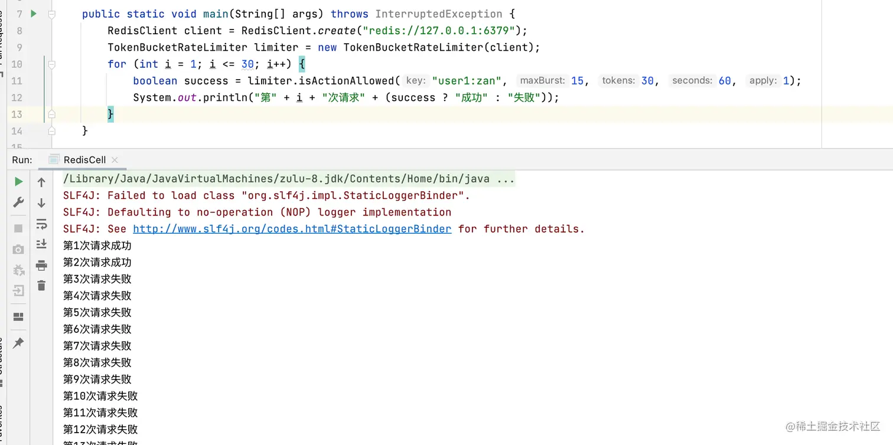Click the attach debugger bug icon
The width and height of the screenshot is (893, 445).
tap(18, 270)
